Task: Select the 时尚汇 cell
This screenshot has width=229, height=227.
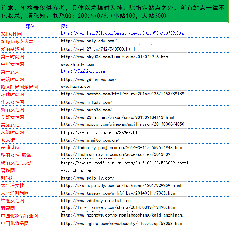Action: point(30,178)
